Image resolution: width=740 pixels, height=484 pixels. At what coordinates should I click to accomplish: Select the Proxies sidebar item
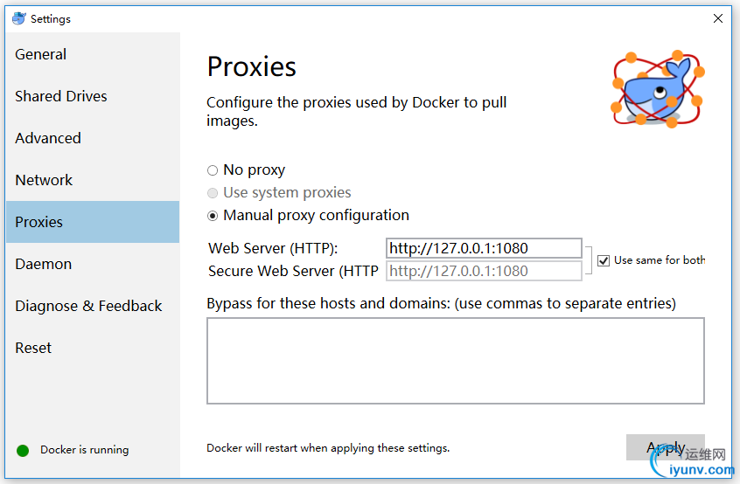point(93,222)
